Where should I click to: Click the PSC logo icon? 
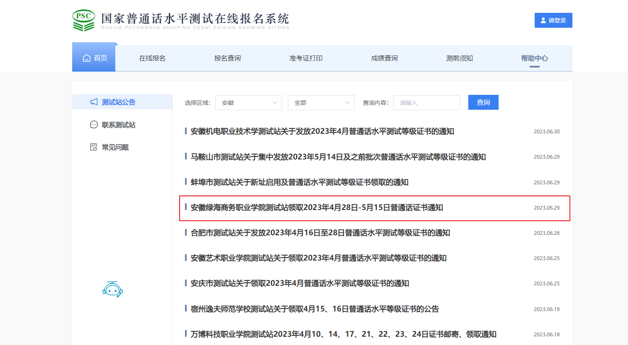coord(84,20)
